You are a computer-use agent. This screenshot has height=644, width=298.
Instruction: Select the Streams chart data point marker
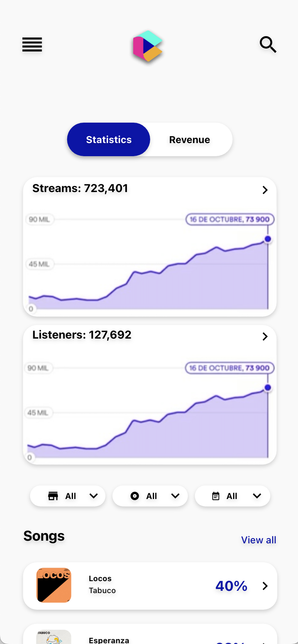[x=268, y=239]
